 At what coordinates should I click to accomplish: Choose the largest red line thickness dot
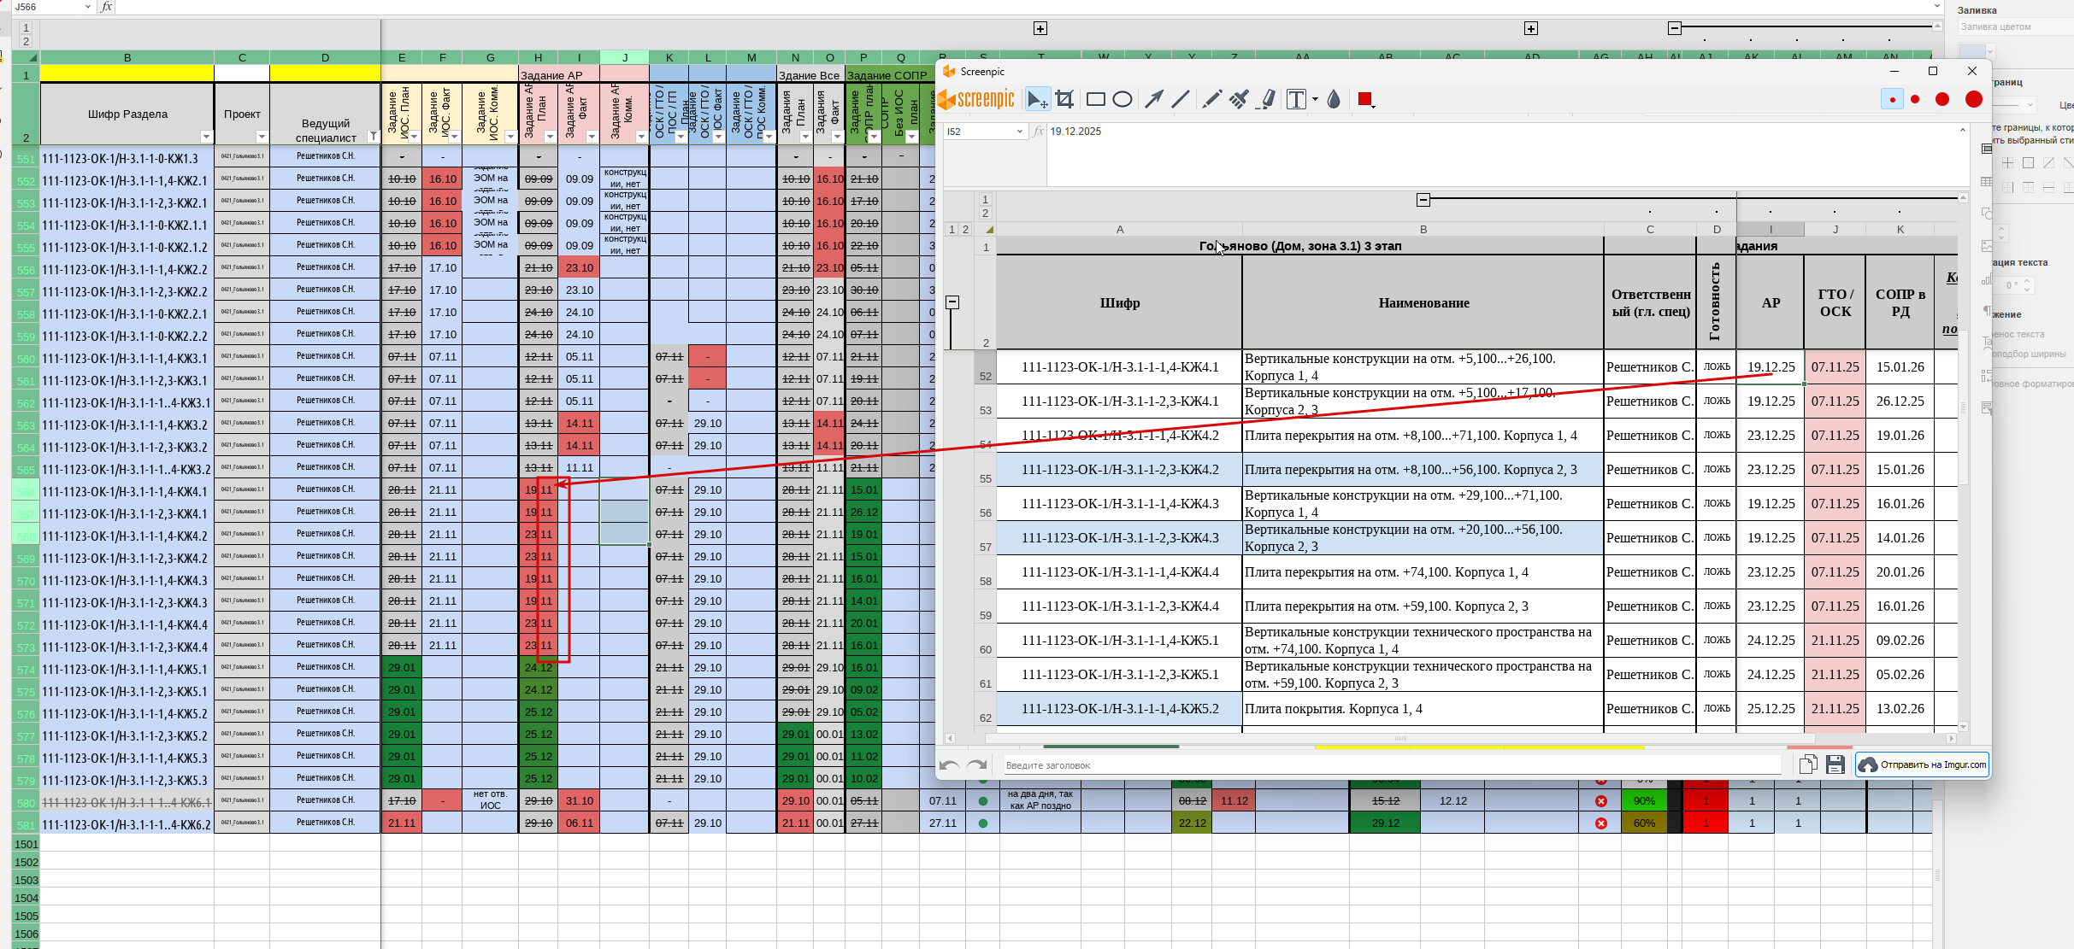click(1973, 100)
